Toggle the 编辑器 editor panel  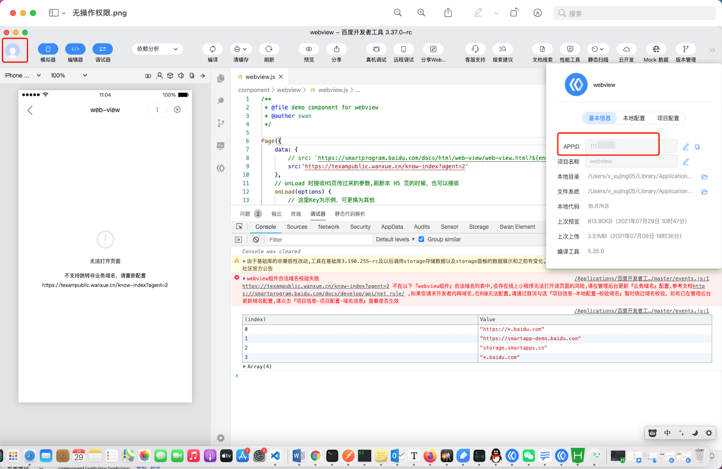[x=75, y=49]
